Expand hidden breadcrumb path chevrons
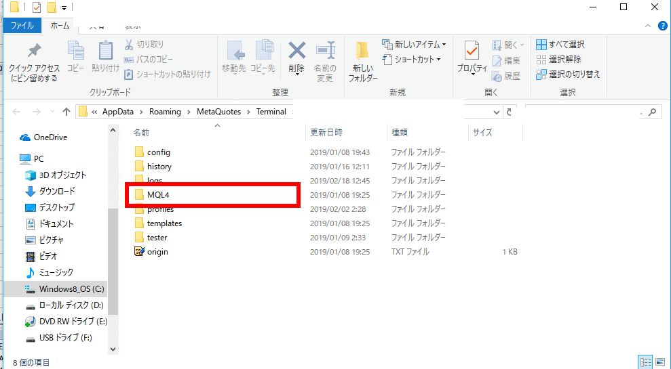Screen dimensions: 671x369 point(94,112)
